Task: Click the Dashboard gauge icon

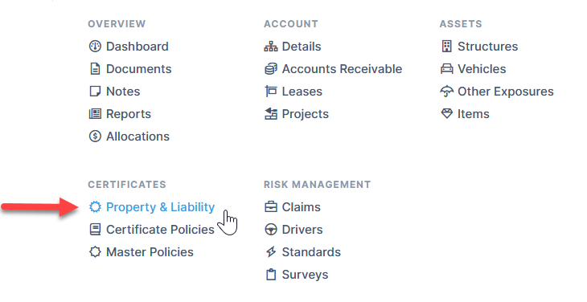Action: [95, 47]
